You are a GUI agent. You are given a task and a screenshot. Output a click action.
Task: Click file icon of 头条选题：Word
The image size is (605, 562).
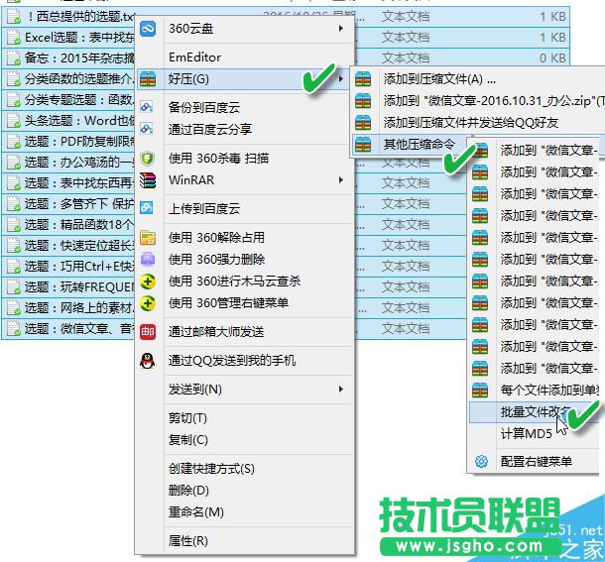pyautogui.click(x=14, y=120)
